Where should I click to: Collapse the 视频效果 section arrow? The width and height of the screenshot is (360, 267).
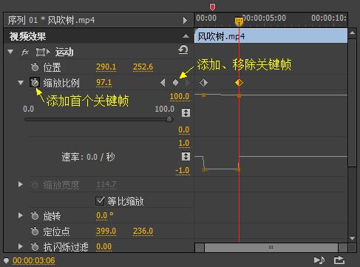(x=186, y=36)
